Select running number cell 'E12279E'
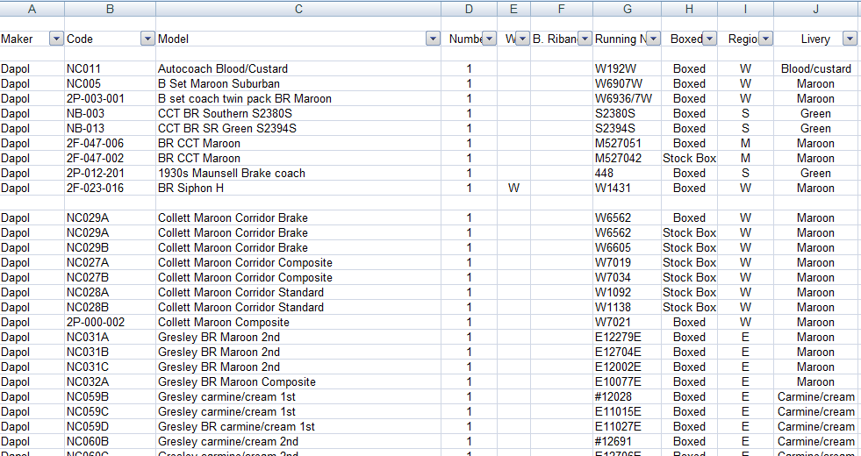The height and width of the screenshot is (456, 861). [x=627, y=337]
